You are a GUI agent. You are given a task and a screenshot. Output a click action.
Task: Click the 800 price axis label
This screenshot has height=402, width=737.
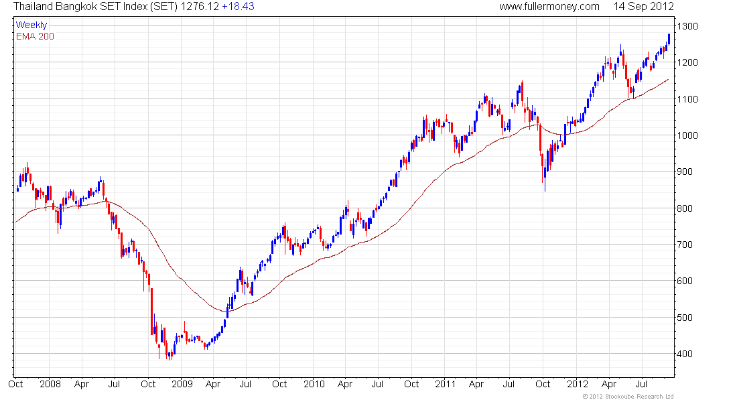[x=685, y=208]
